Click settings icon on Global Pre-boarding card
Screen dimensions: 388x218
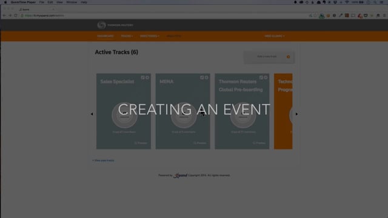pos(266,78)
